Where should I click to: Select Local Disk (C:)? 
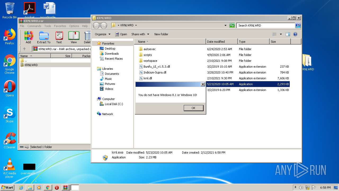pos(111,104)
